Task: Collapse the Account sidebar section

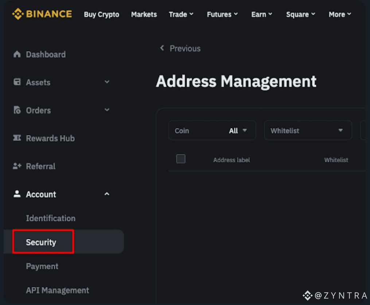Action: 107,194
